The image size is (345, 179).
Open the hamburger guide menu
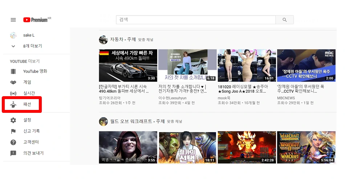pos(13,20)
